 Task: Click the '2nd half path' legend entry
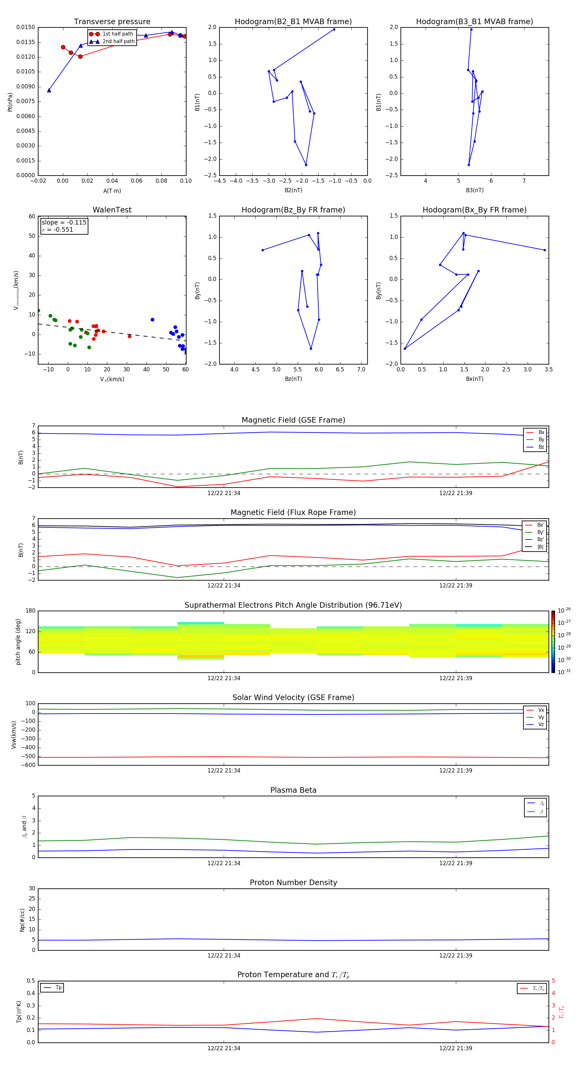(x=112, y=41)
